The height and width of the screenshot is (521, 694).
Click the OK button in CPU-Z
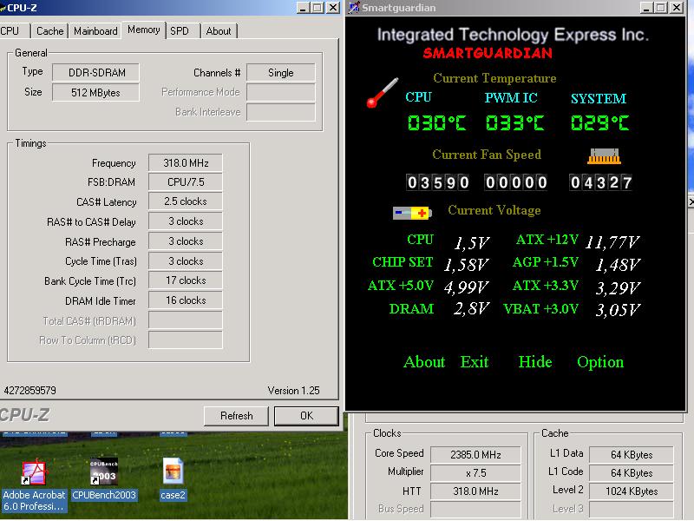[306, 416]
